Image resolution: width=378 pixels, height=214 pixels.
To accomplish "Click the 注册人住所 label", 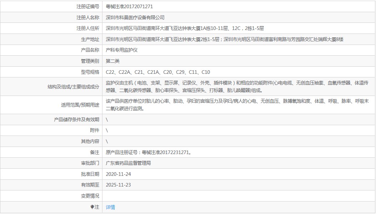I will pyautogui.click(x=88, y=28).
